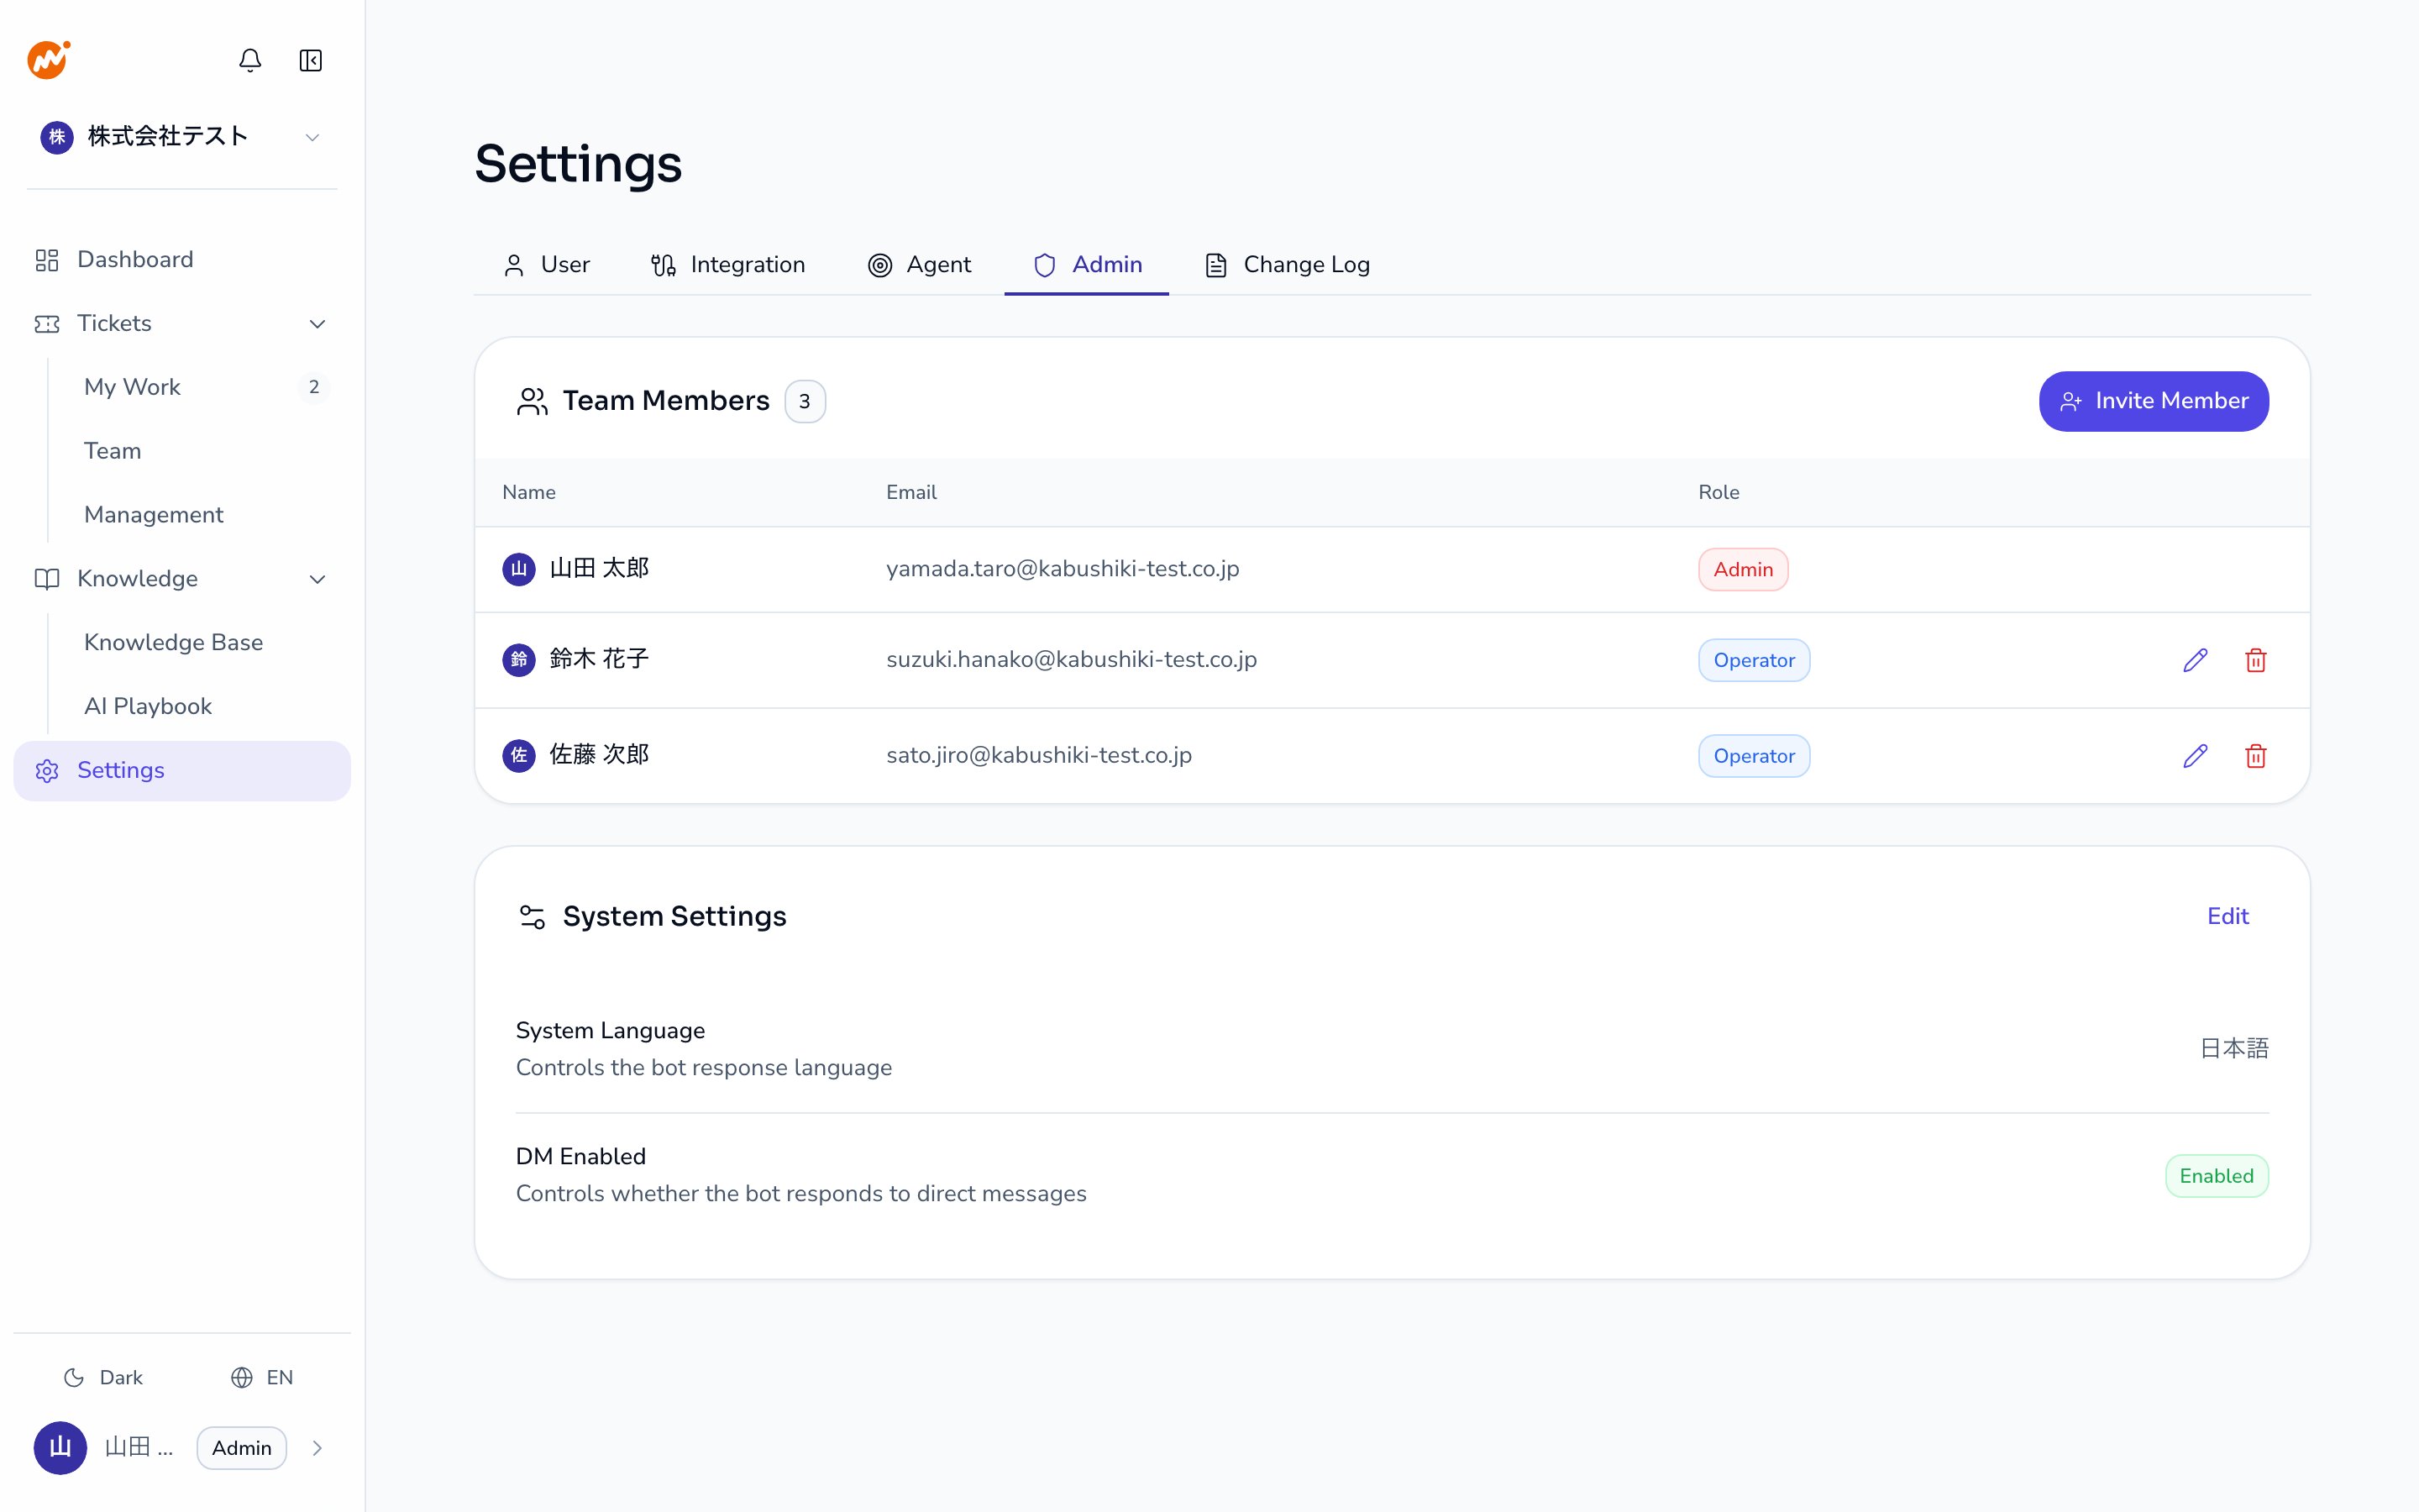Edit 鈴木 花子 with pencil icon
Viewport: 2419px width, 1512px height.
tap(2195, 660)
